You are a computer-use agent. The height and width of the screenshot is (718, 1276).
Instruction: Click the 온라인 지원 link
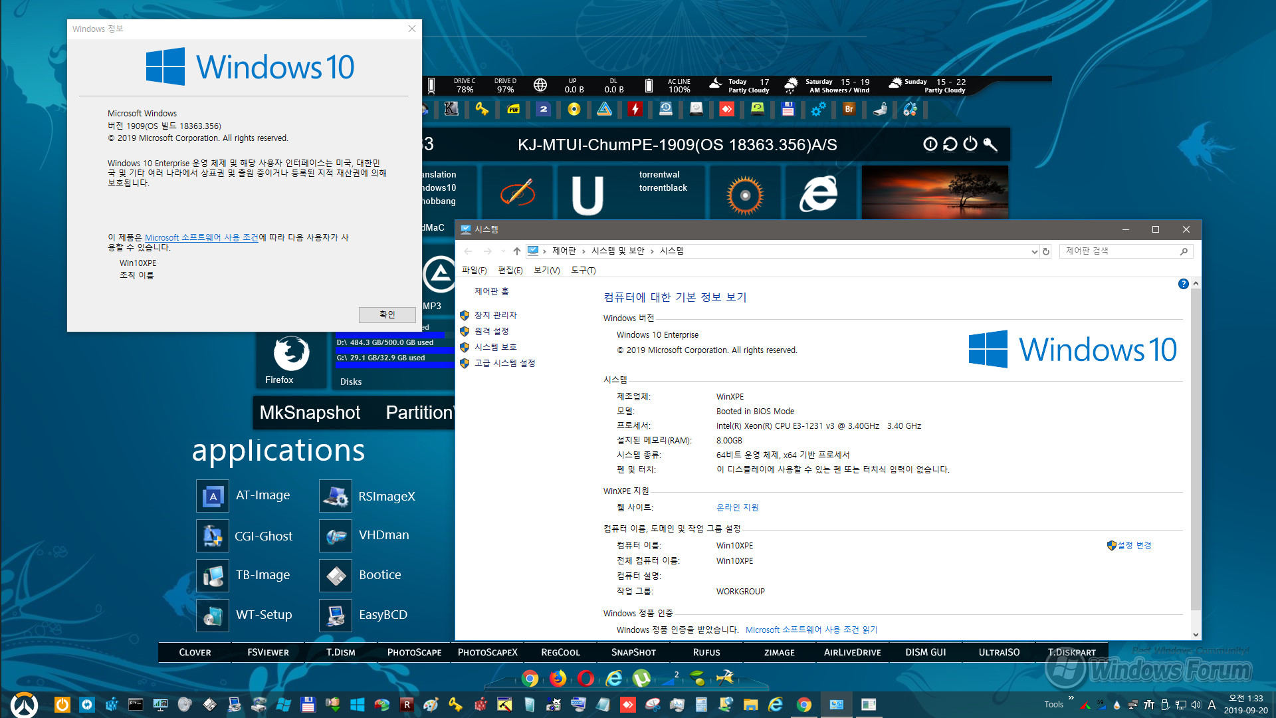(x=737, y=507)
